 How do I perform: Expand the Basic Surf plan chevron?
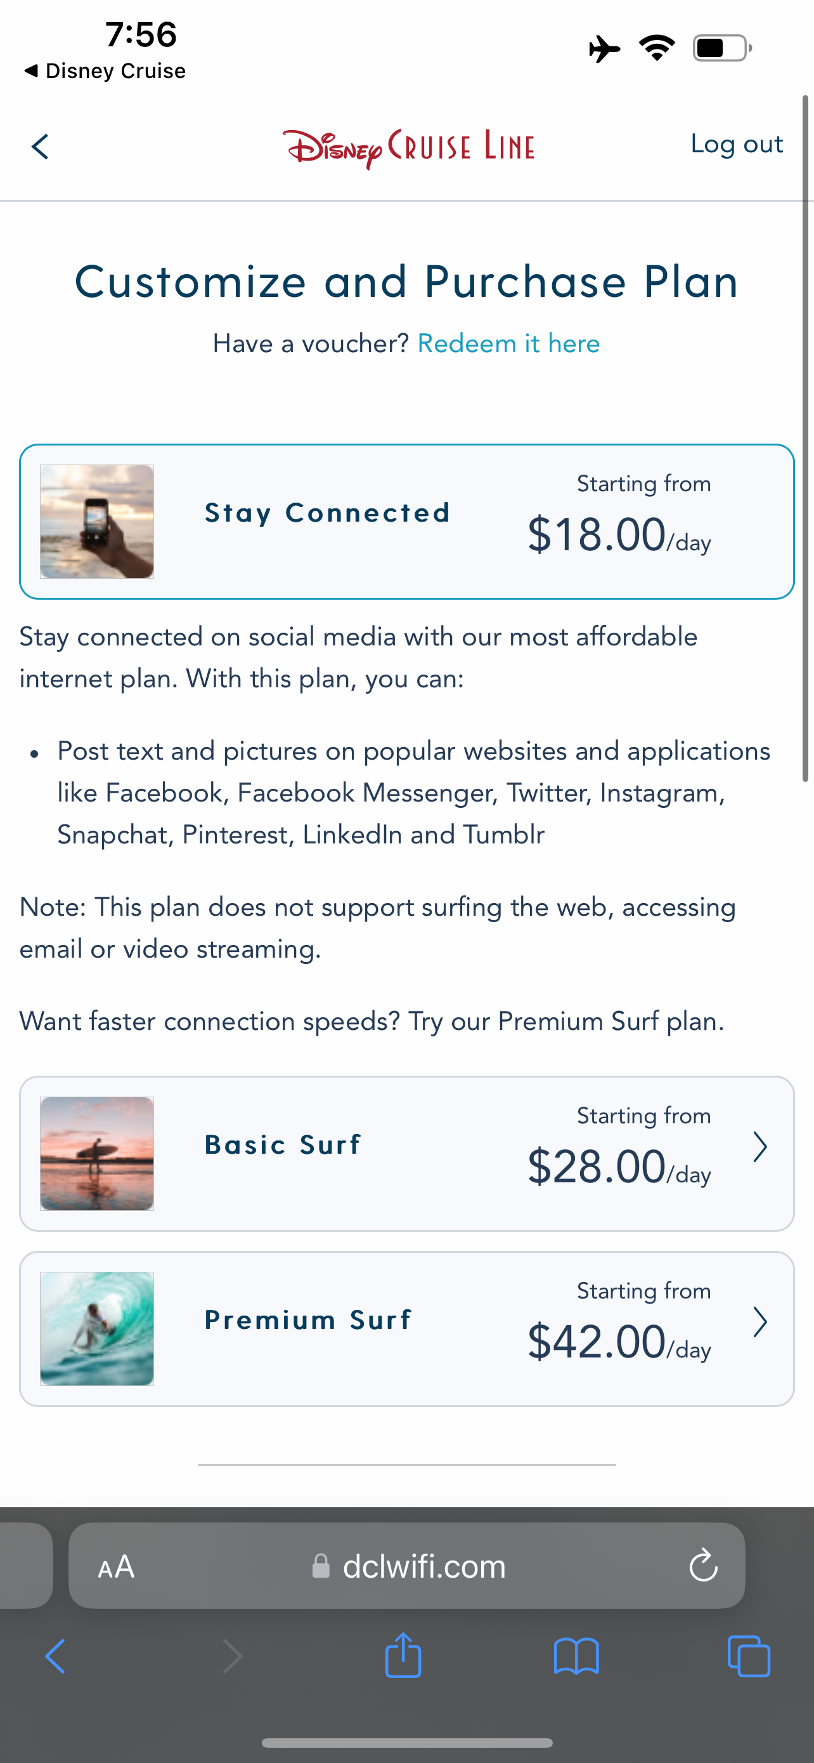click(x=760, y=1147)
